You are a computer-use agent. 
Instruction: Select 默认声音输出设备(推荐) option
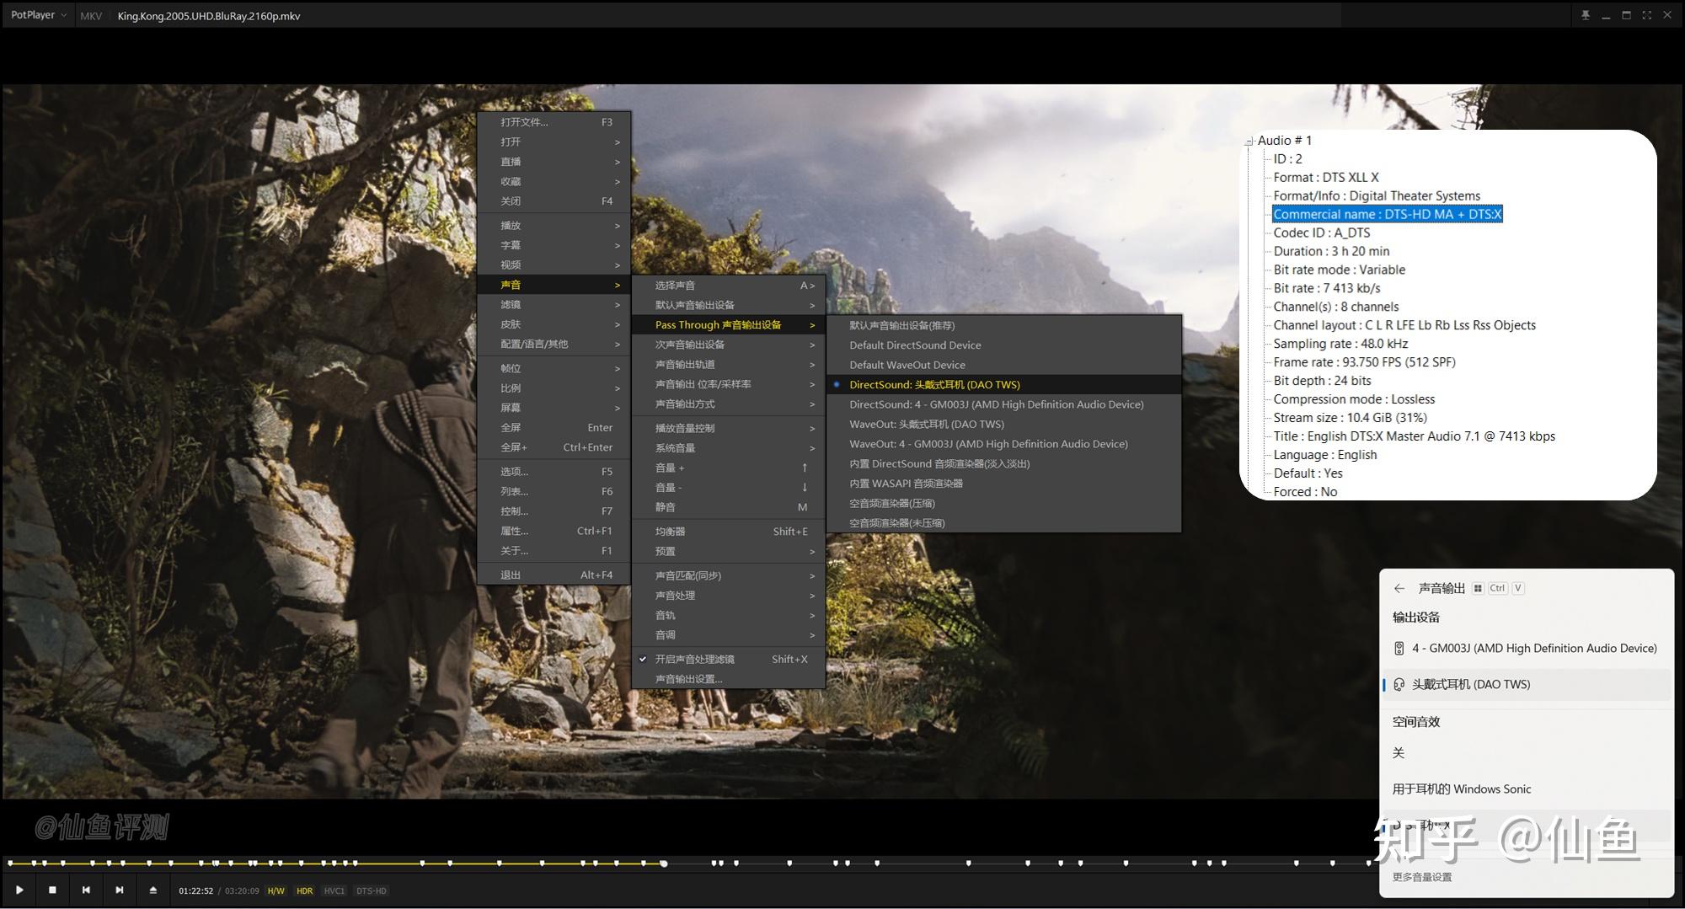pyautogui.click(x=1004, y=326)
